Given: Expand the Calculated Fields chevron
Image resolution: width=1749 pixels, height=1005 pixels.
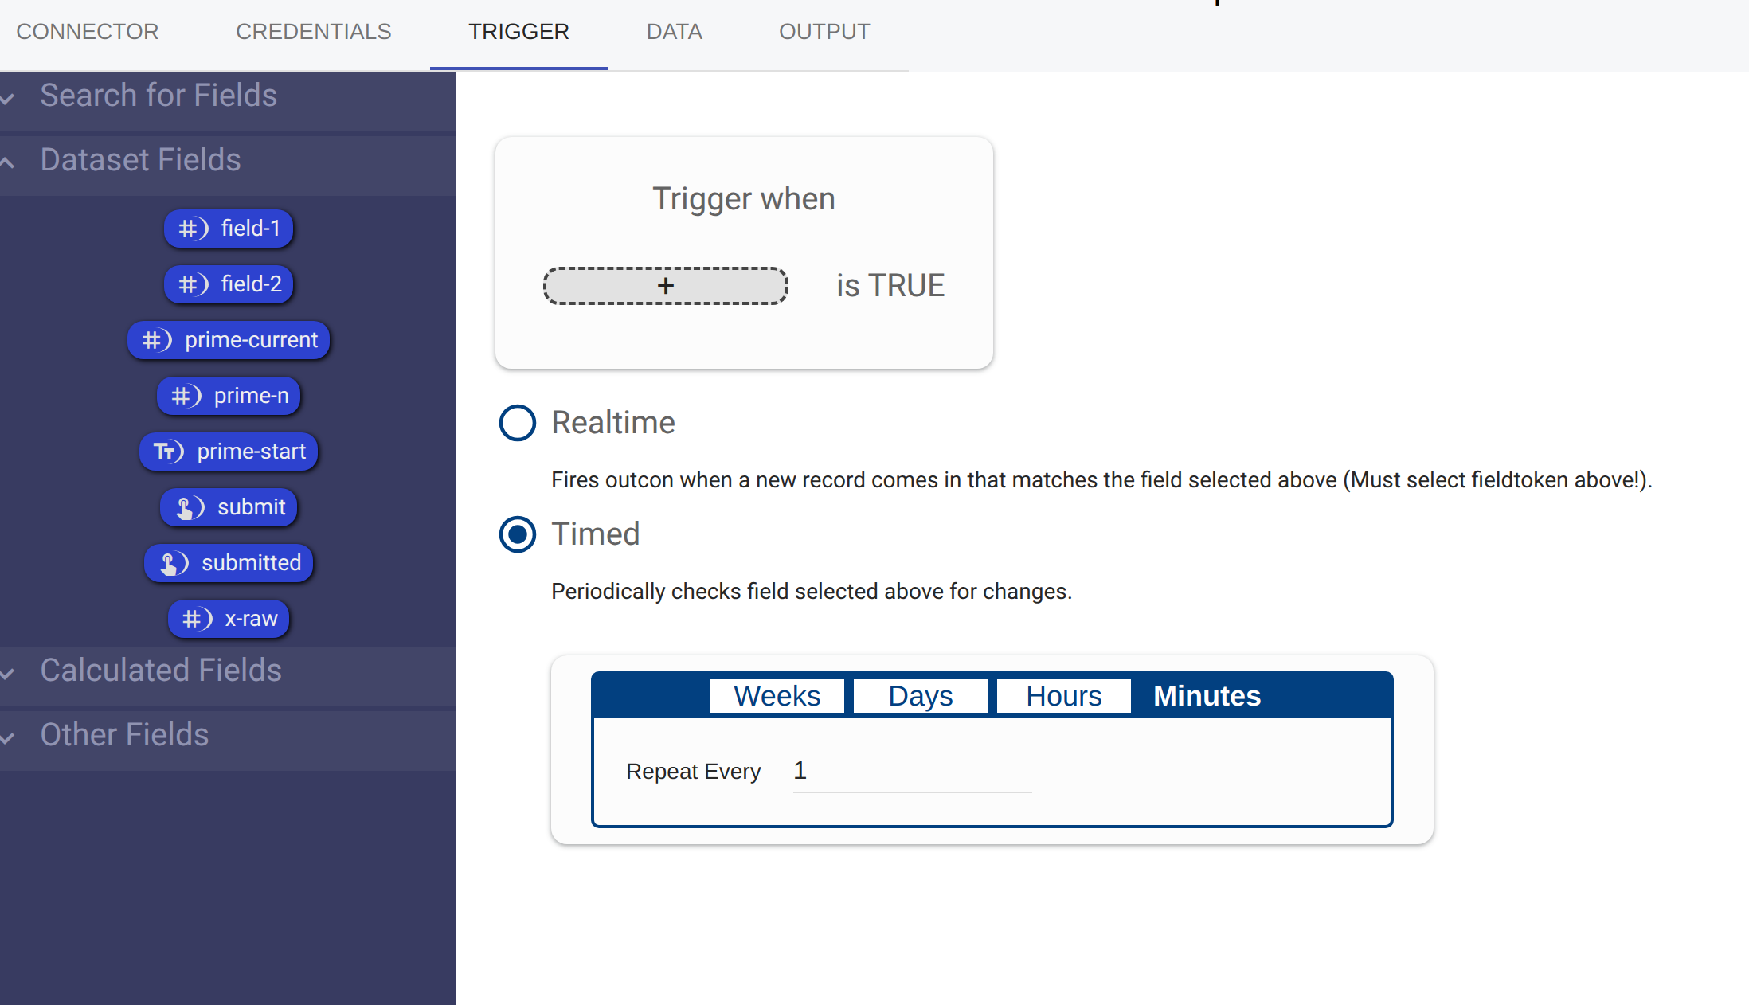Looking at the screenshot, I should click(8, 674).
